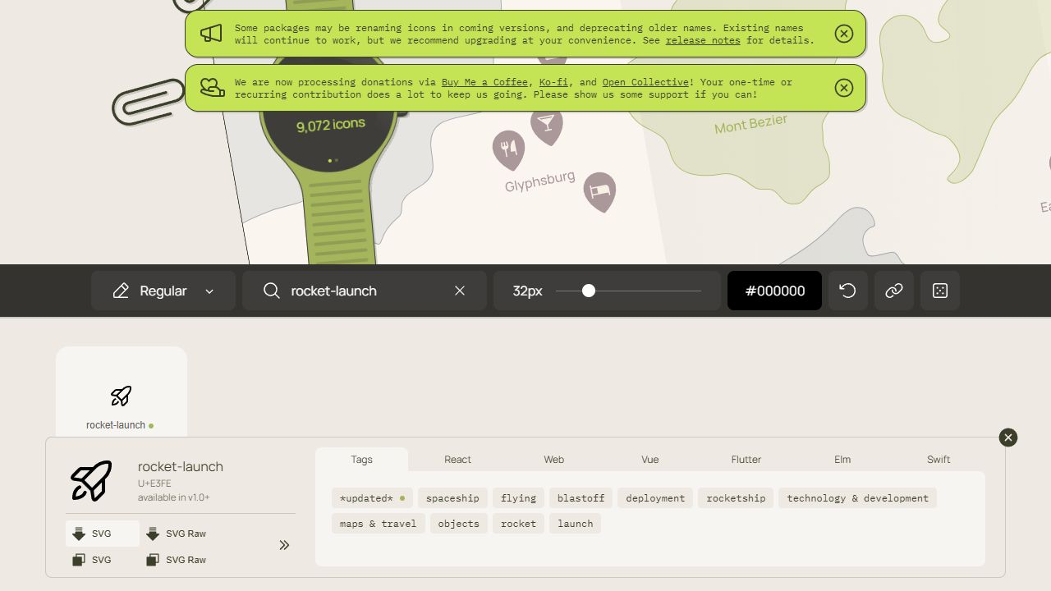Show the Vue snippet tab
1051x591 pixels.
pos(650,460)
